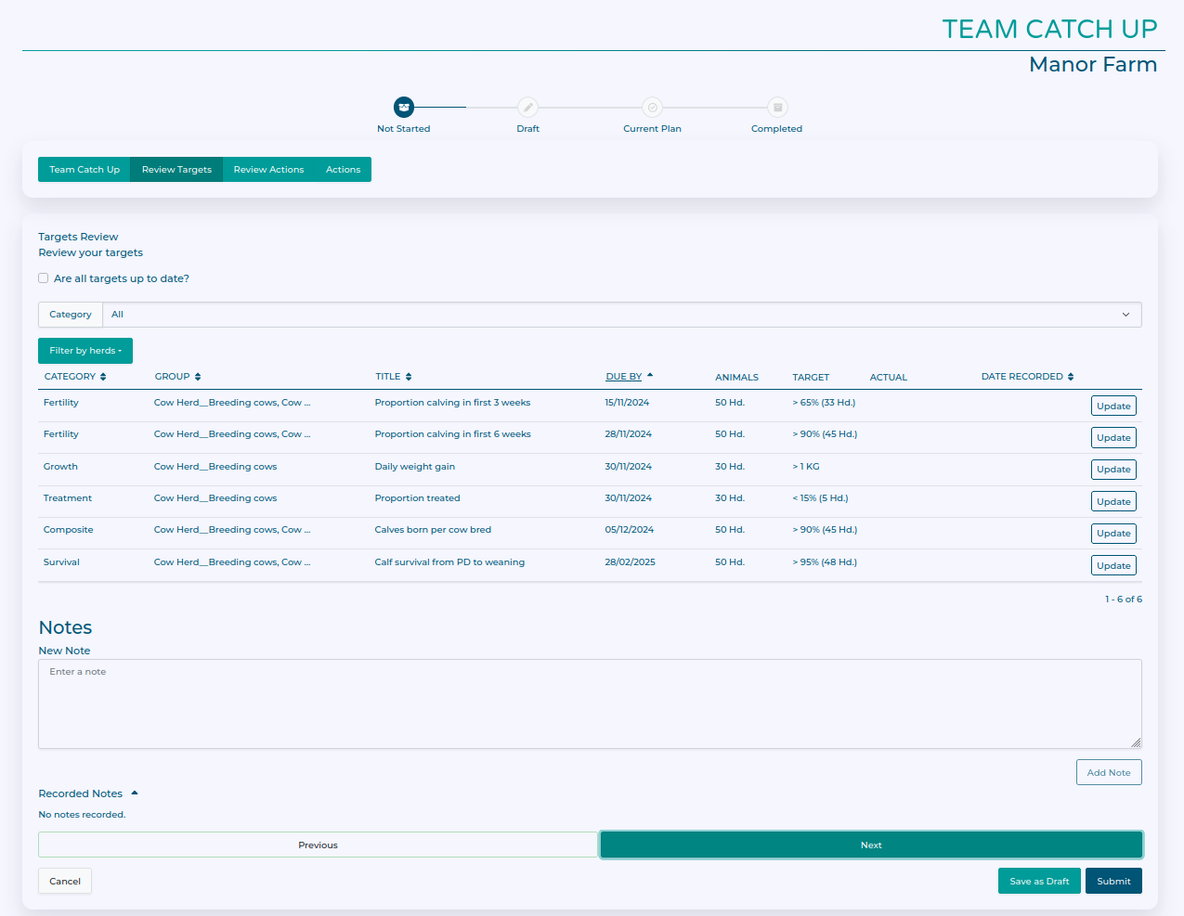
Task: Click the Not Started step icon
Action: (x=403, y=108)
